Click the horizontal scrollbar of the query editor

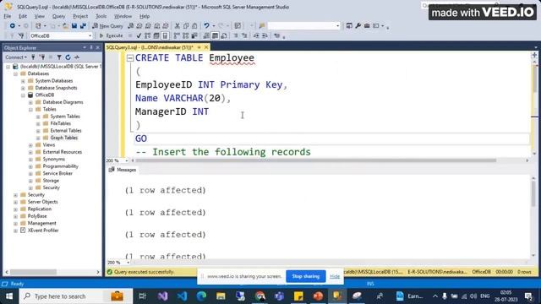(x=315, y=160)
